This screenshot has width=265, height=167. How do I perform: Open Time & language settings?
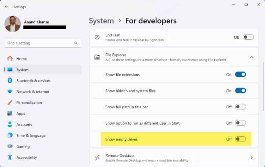click(43, 136)
